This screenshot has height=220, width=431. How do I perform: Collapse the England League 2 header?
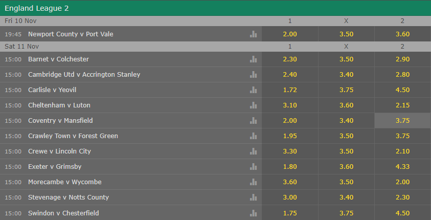point(216,8)
